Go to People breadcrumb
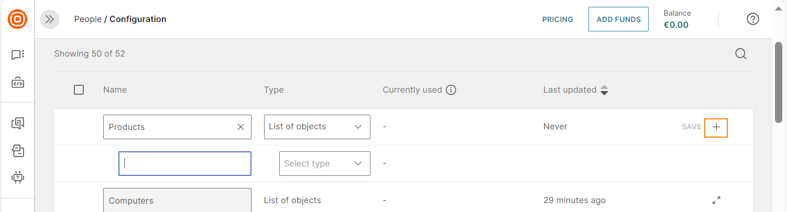 [x=88, y=19]
